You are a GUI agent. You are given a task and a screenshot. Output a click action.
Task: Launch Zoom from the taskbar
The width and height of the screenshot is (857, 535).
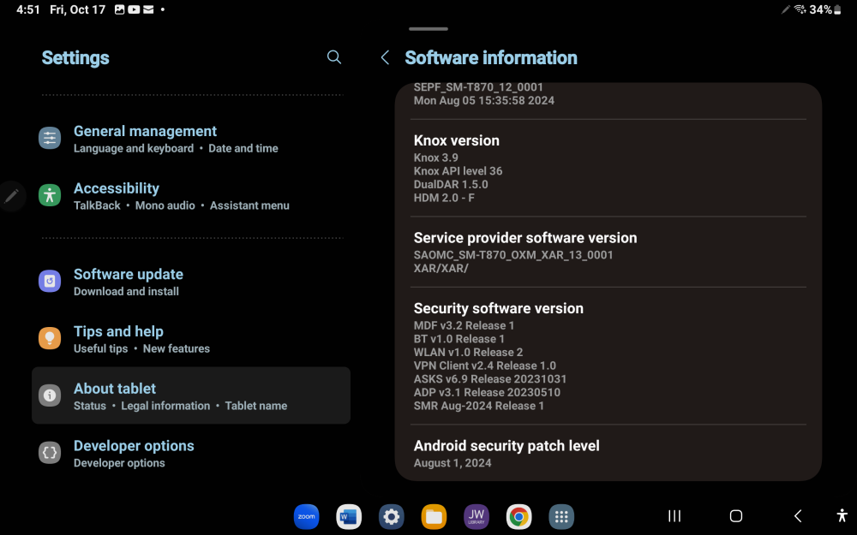[x=306, y=516]
